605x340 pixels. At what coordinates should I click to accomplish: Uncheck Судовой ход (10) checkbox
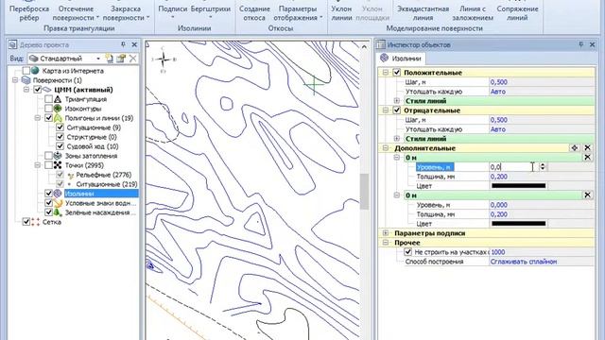tap(60, 146)
